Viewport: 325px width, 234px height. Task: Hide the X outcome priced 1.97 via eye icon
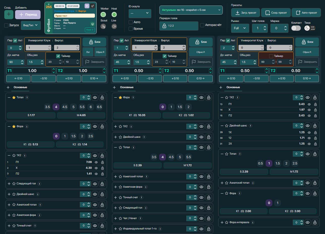tap(309, 110)
